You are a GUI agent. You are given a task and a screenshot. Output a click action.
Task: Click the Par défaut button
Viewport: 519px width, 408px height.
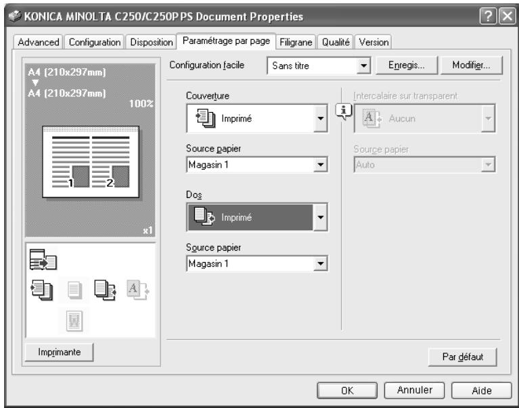coord(462,357)
